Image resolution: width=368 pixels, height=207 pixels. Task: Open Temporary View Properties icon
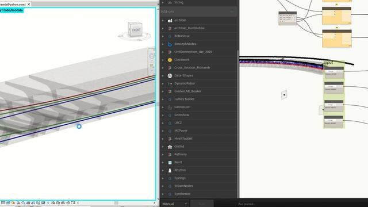[58, 202]
